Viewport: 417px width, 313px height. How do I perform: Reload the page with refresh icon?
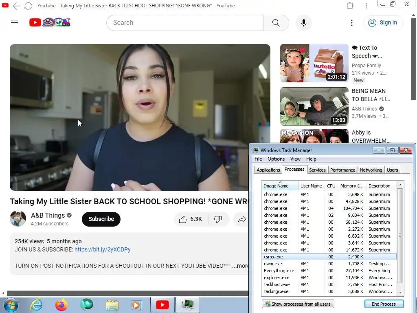tap(28, 6)
